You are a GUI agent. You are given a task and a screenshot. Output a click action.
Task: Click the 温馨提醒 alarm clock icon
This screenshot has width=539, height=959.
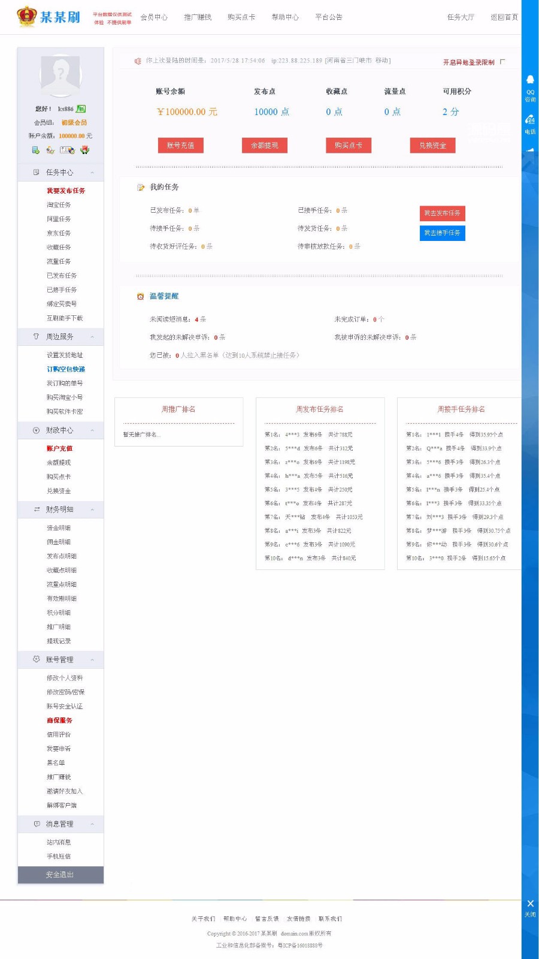coord(140,296)
